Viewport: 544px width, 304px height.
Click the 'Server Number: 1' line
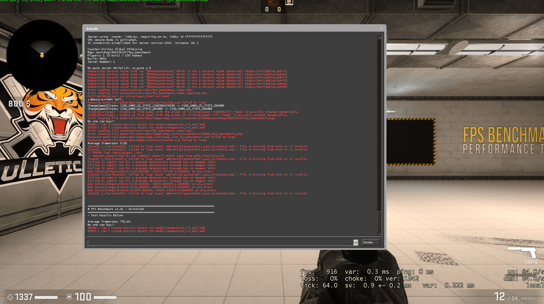(x=101, y=62)
